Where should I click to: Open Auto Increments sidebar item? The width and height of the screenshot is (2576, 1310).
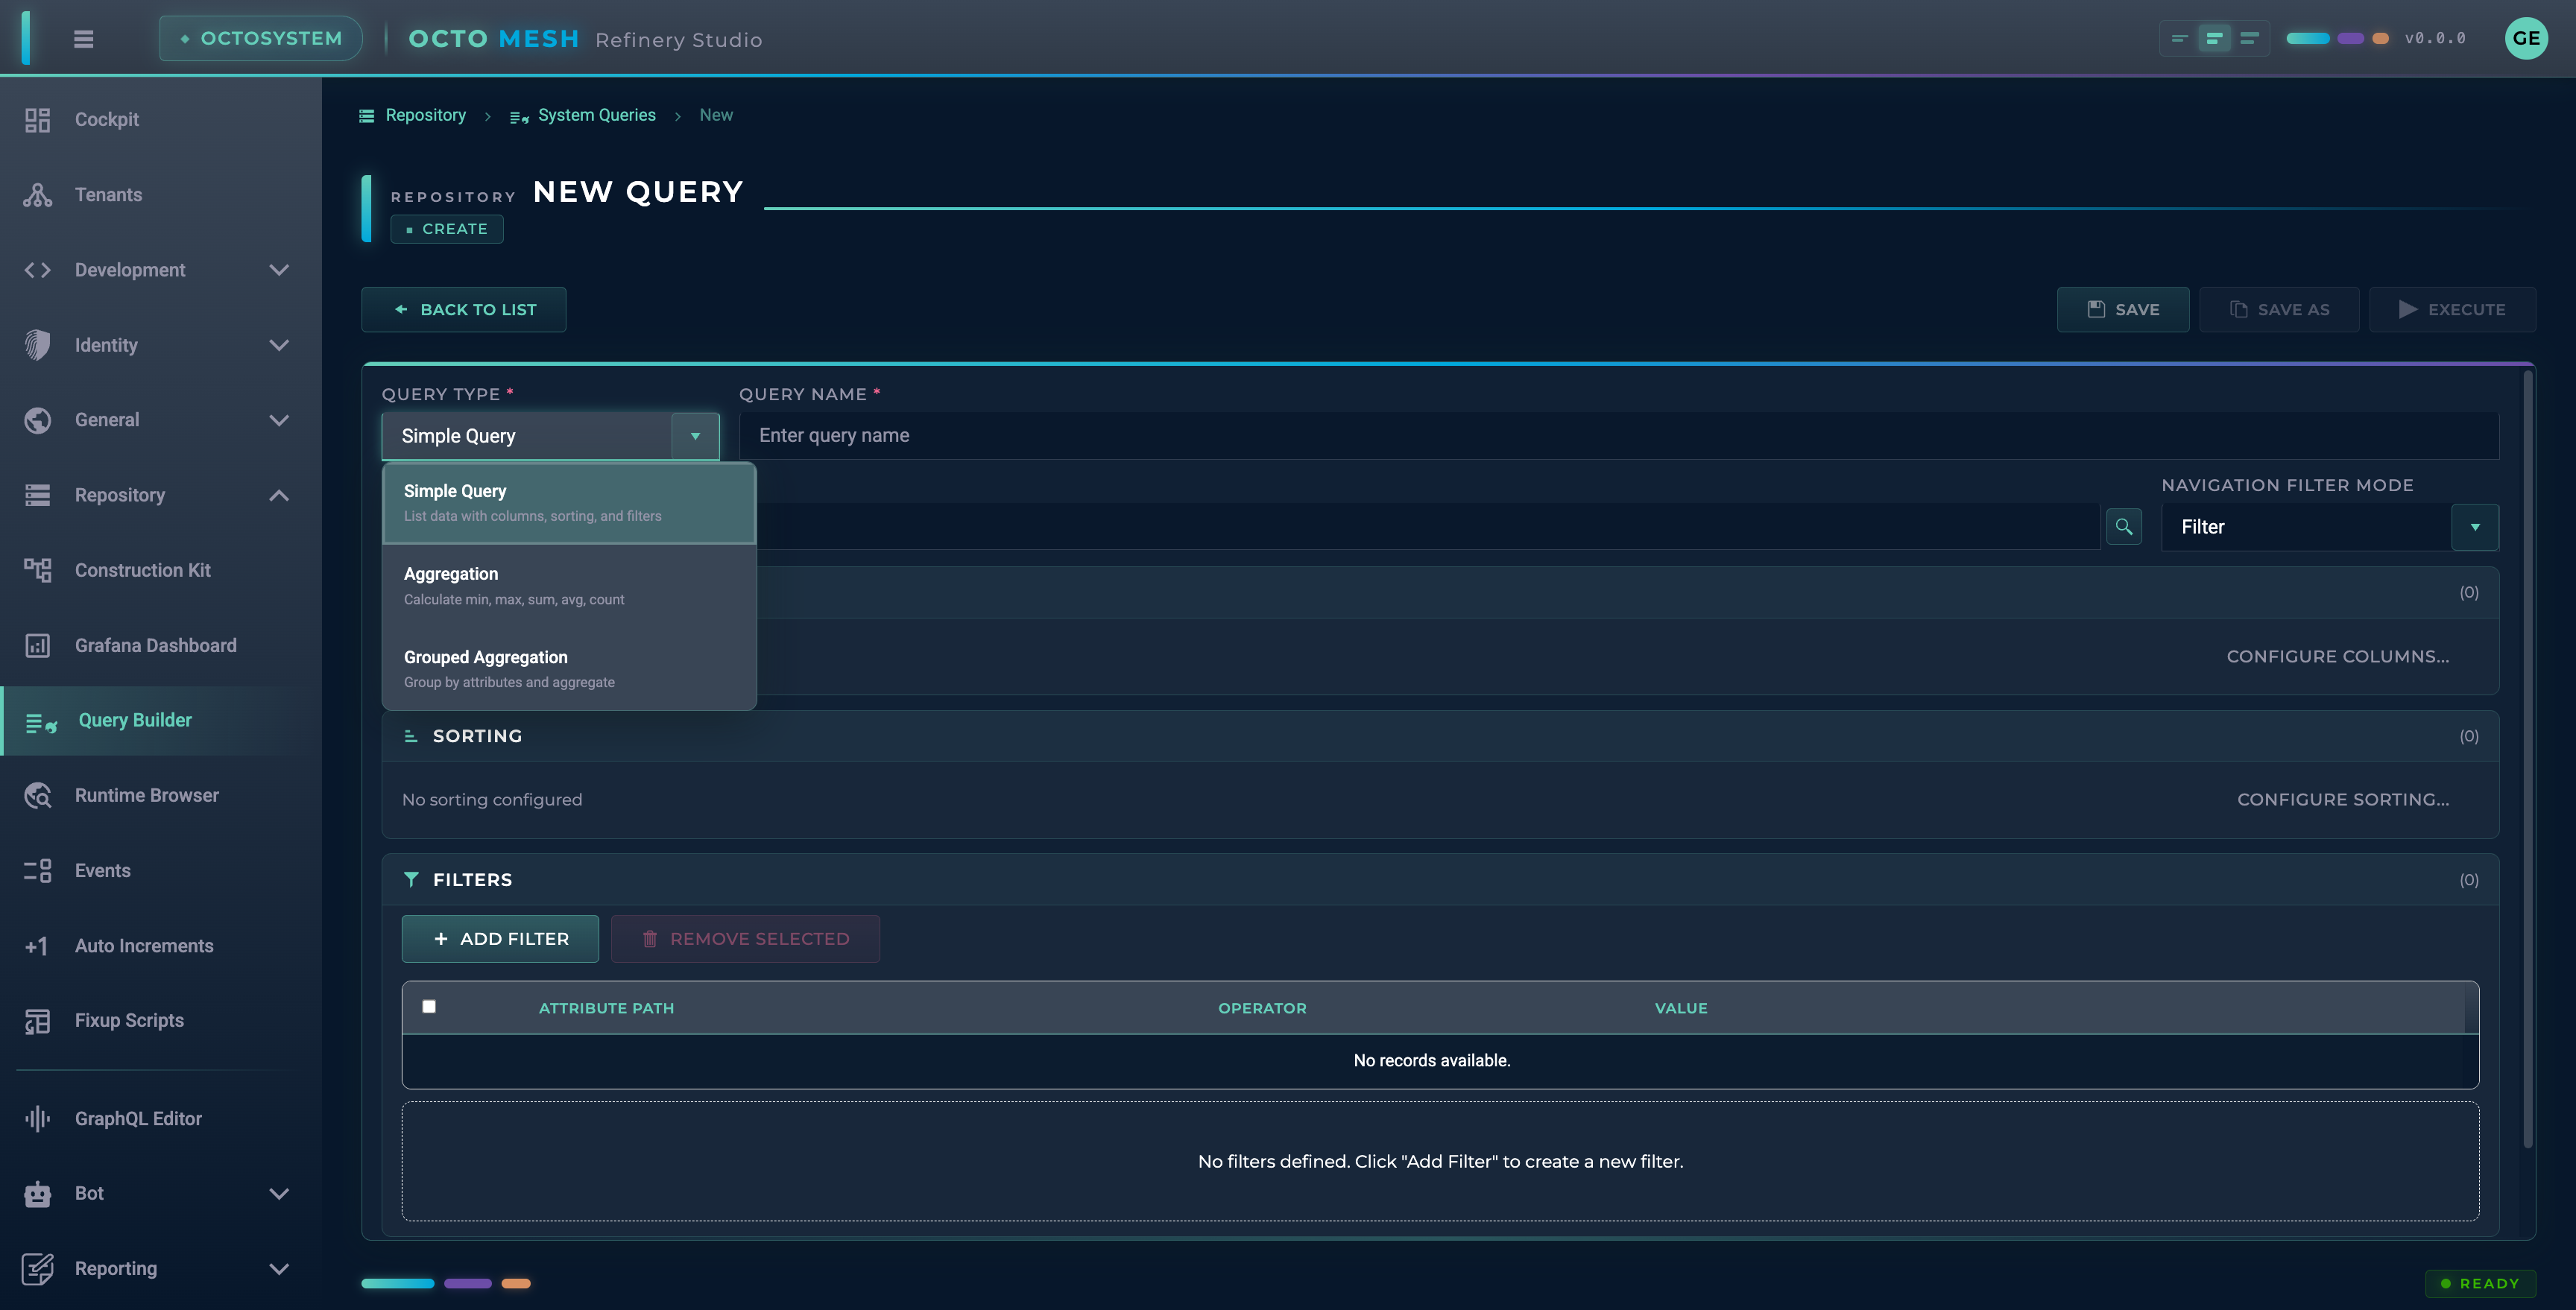coord(144,946)
